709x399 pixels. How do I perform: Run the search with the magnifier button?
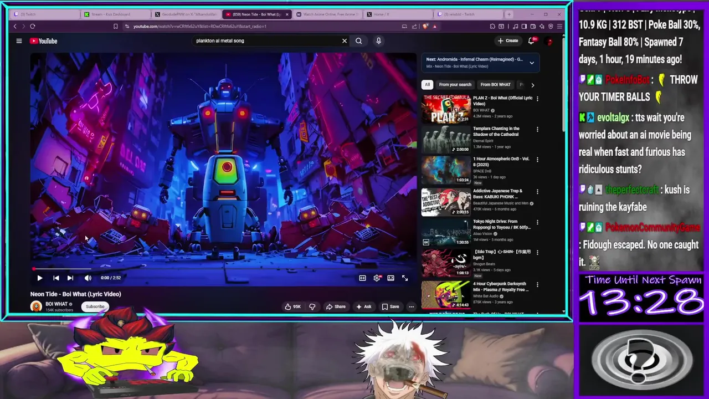click(358, 40)
